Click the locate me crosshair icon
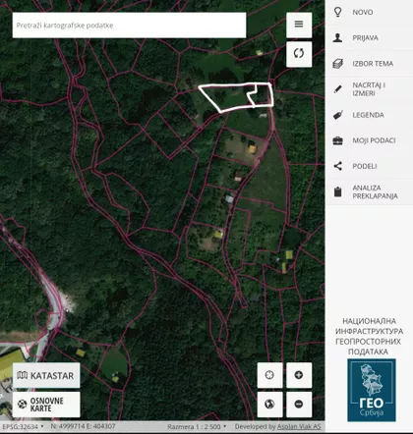Screen dimensions: 413x434 [x=269, y=375]
